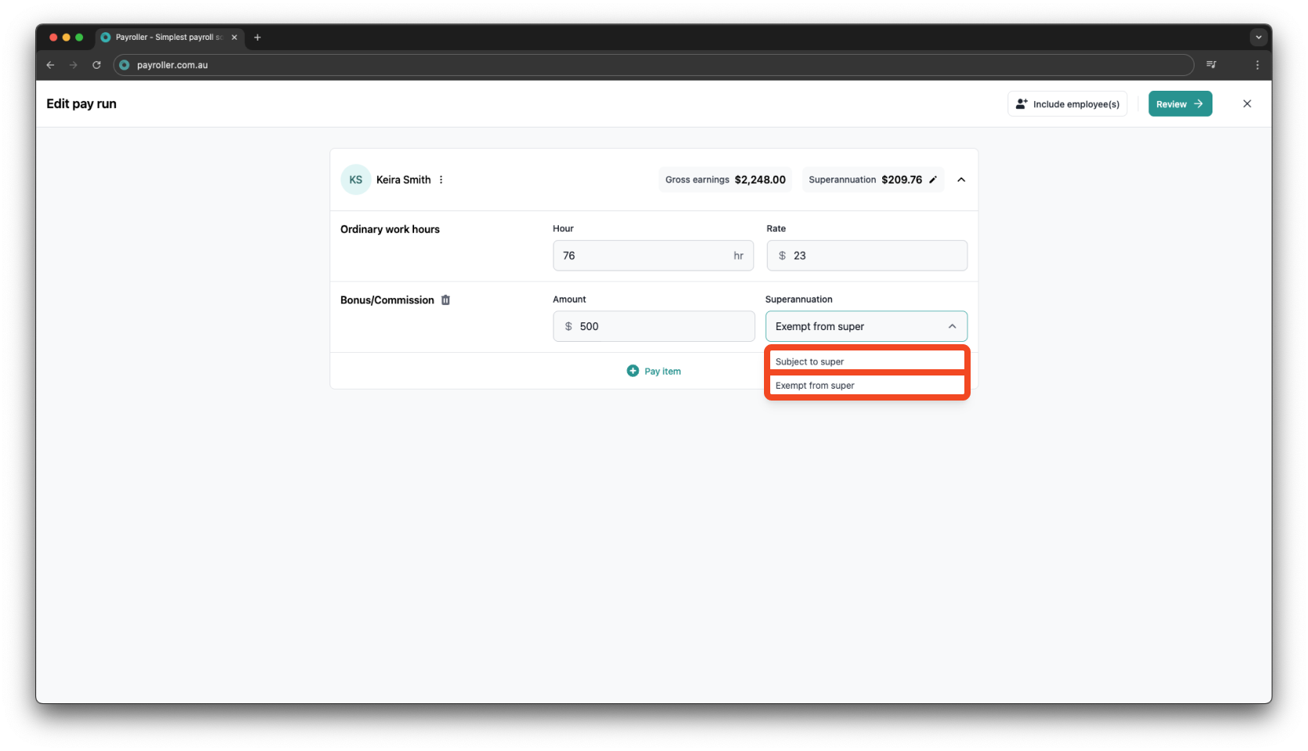Click the plus icon beside Pay item

tap(632, 370)
